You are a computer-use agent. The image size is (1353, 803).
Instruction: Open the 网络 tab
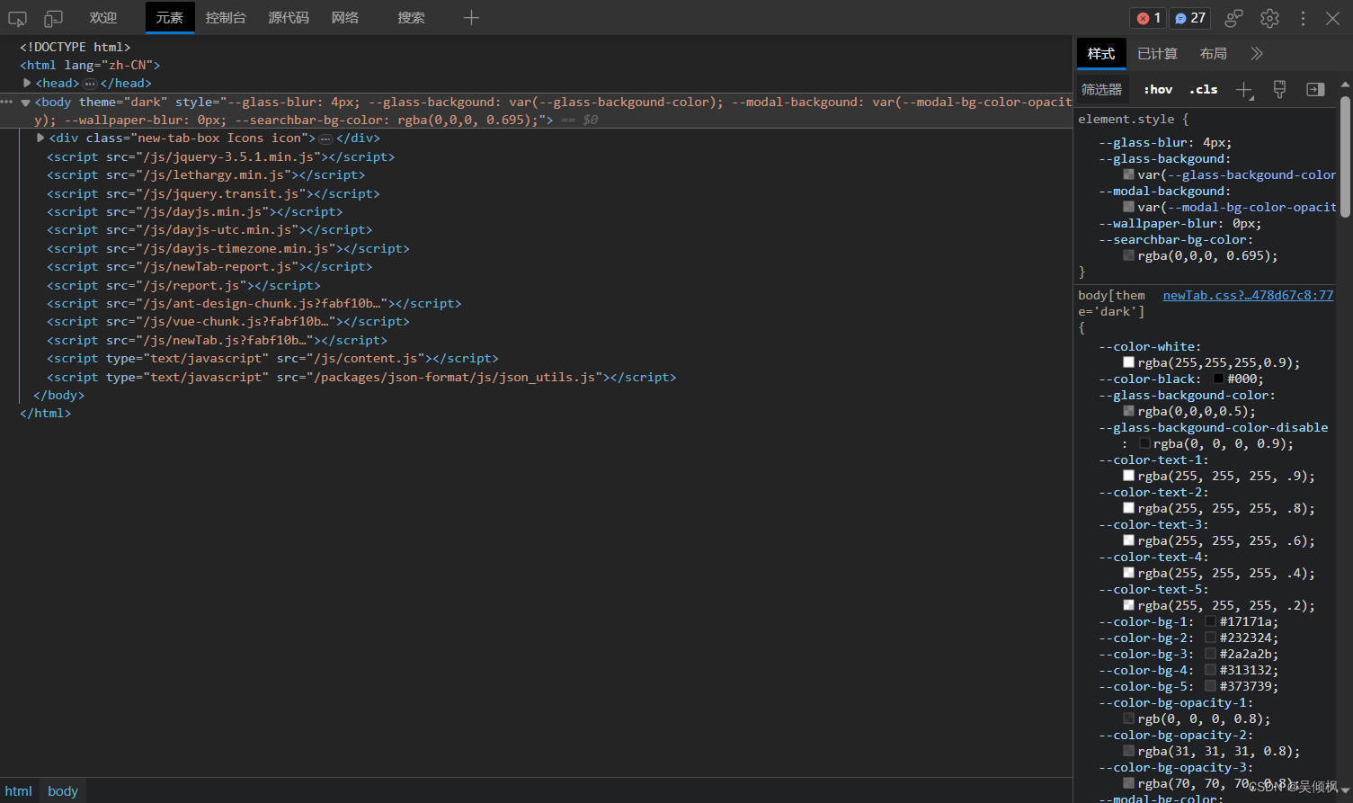coord(345,18)
